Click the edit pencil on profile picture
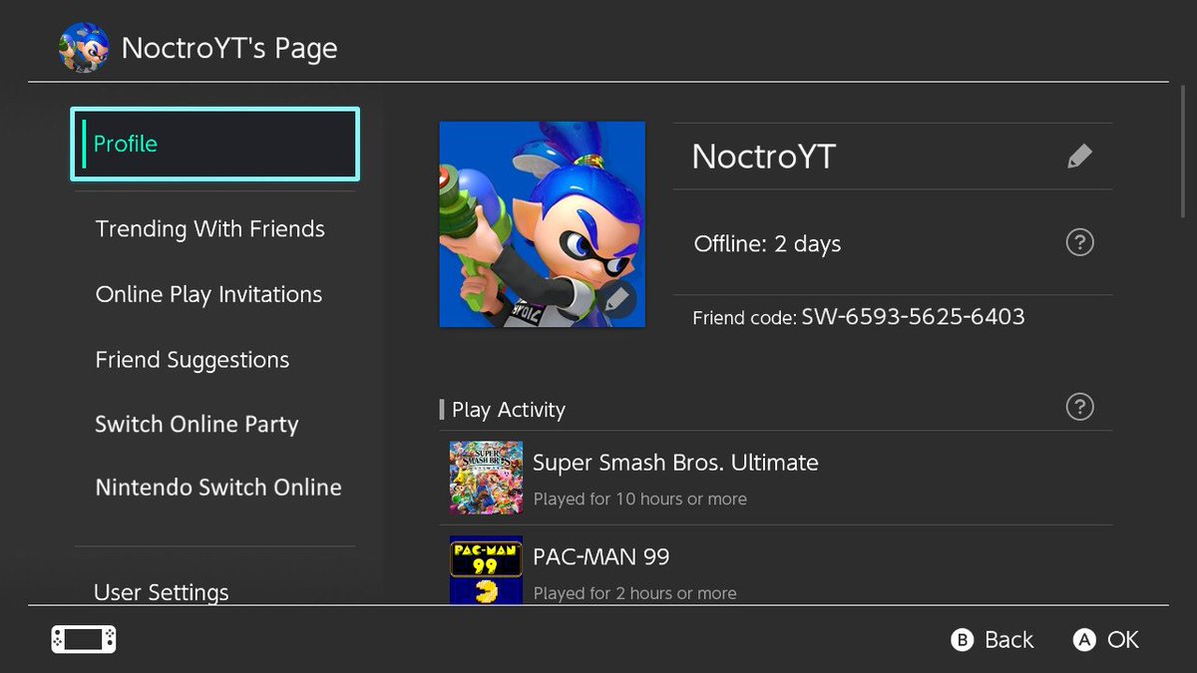The image size is (1197, 673). 617,298
